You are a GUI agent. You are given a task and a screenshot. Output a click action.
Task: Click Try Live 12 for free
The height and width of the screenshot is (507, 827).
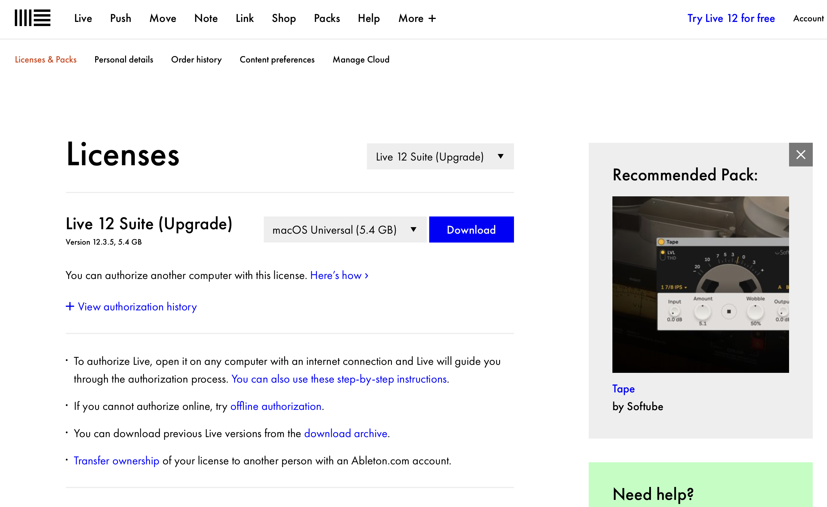pyautogui.click(x=731, y=18)
